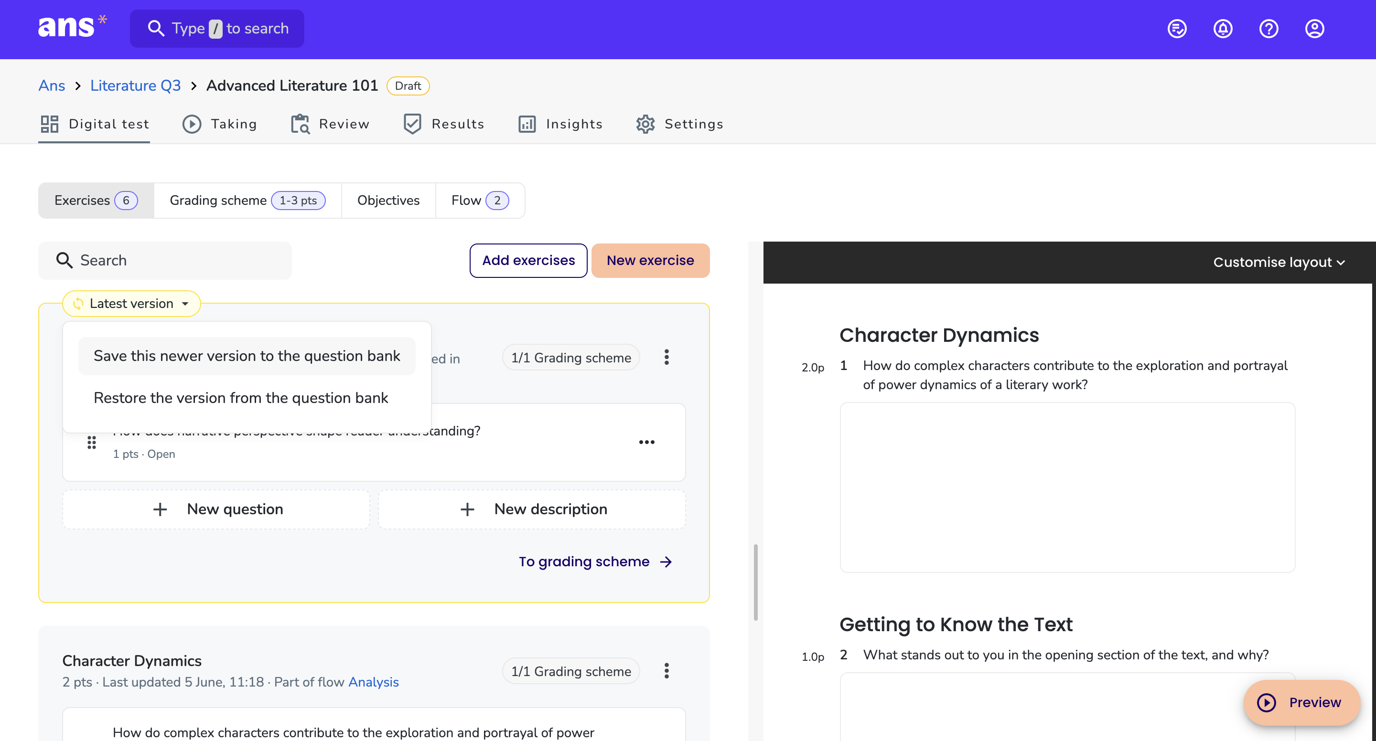This screenshot has width=1376, height=741.
Task: Click the Preview button
Action: 1301,702
